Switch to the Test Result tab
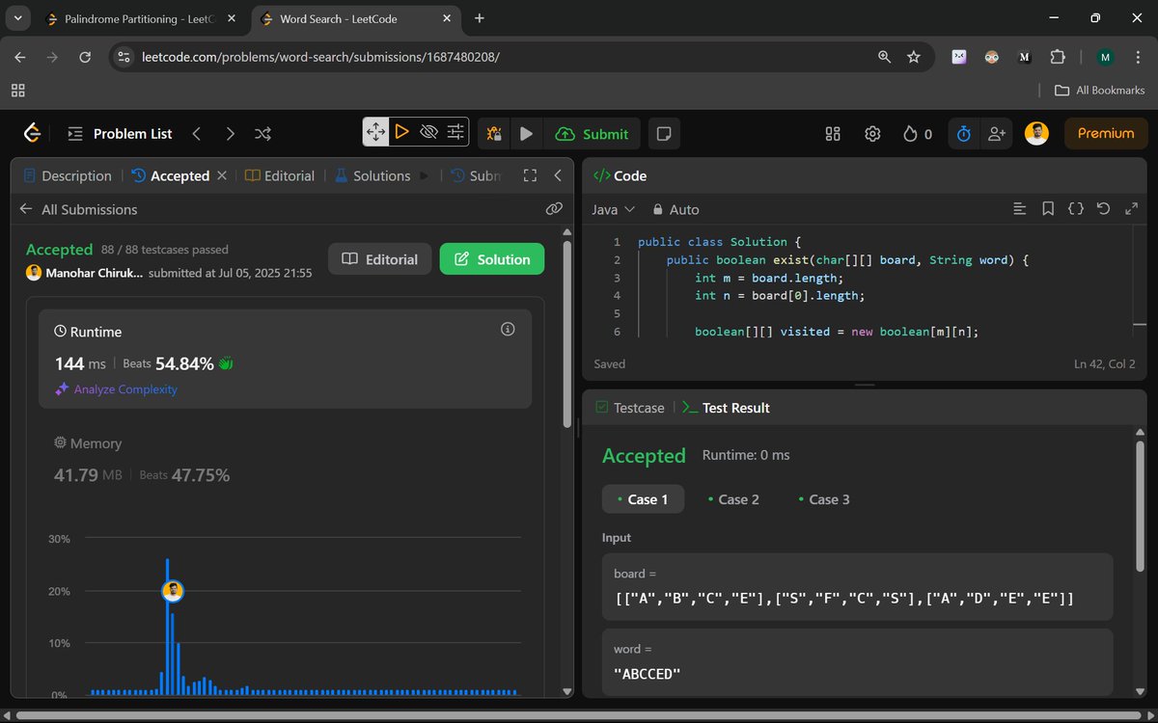This screenshot has width=1158, height=723. 726,408
